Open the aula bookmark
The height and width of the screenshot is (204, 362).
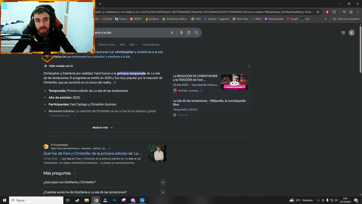(x=305, y=19)
